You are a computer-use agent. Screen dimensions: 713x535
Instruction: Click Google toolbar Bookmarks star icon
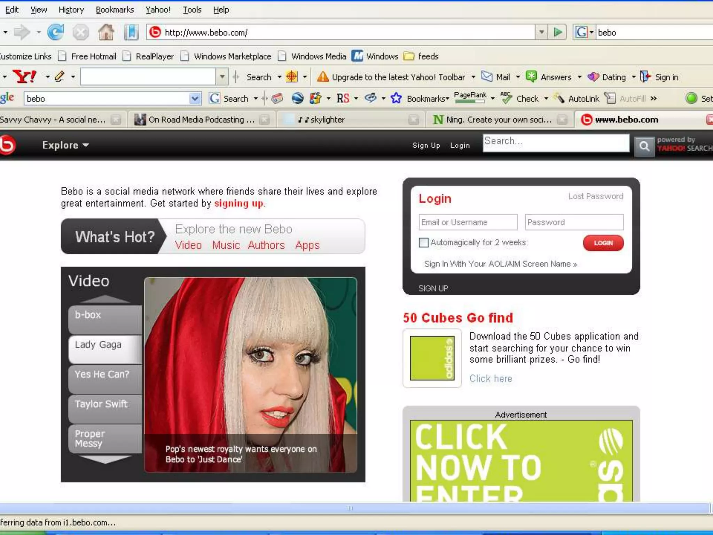[x=396, y=99]
